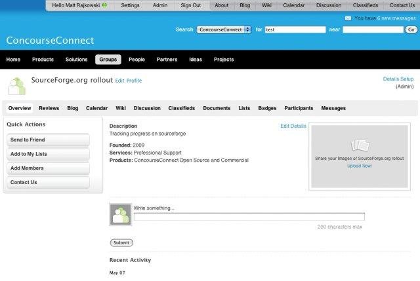The height and width of the screenshot is (281, 420).
Task: Open the Admin top bar item
Action: (x=160, y=5)
